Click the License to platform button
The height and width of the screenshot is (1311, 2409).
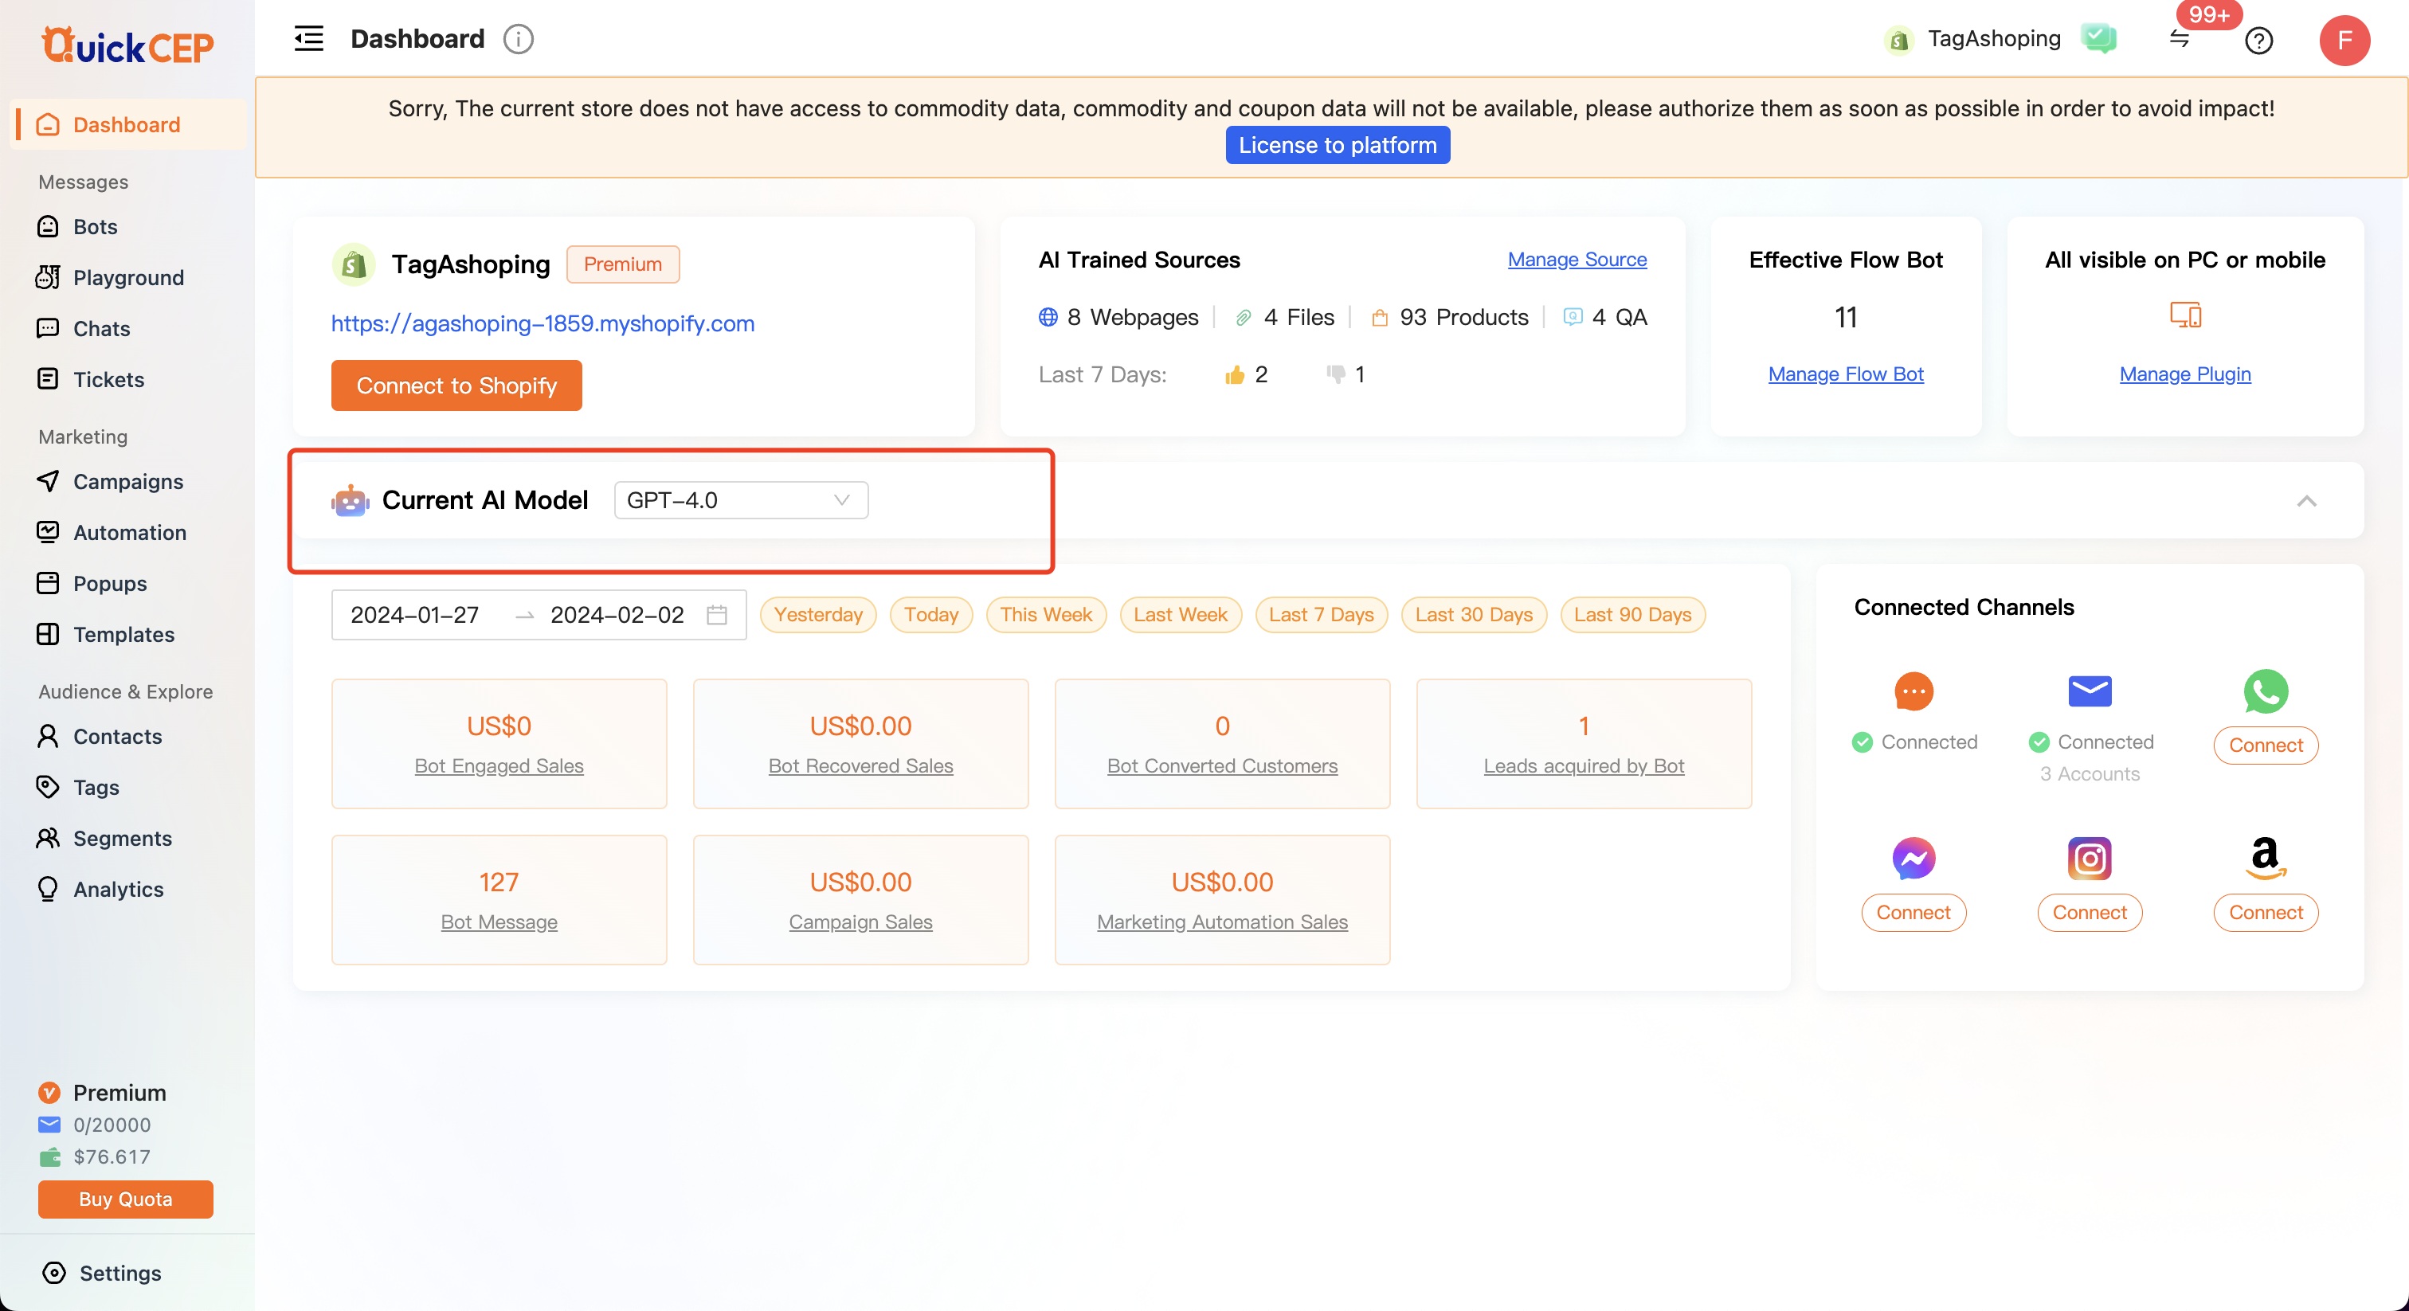click(x=1338, y=145)
